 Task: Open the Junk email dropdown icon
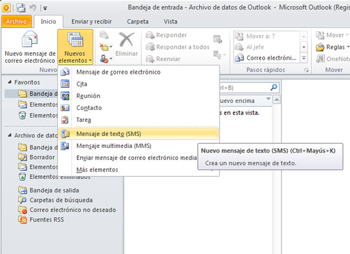click(x=106, y=59)
